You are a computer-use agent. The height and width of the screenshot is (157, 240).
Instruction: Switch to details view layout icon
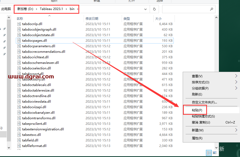coord(209,153)
